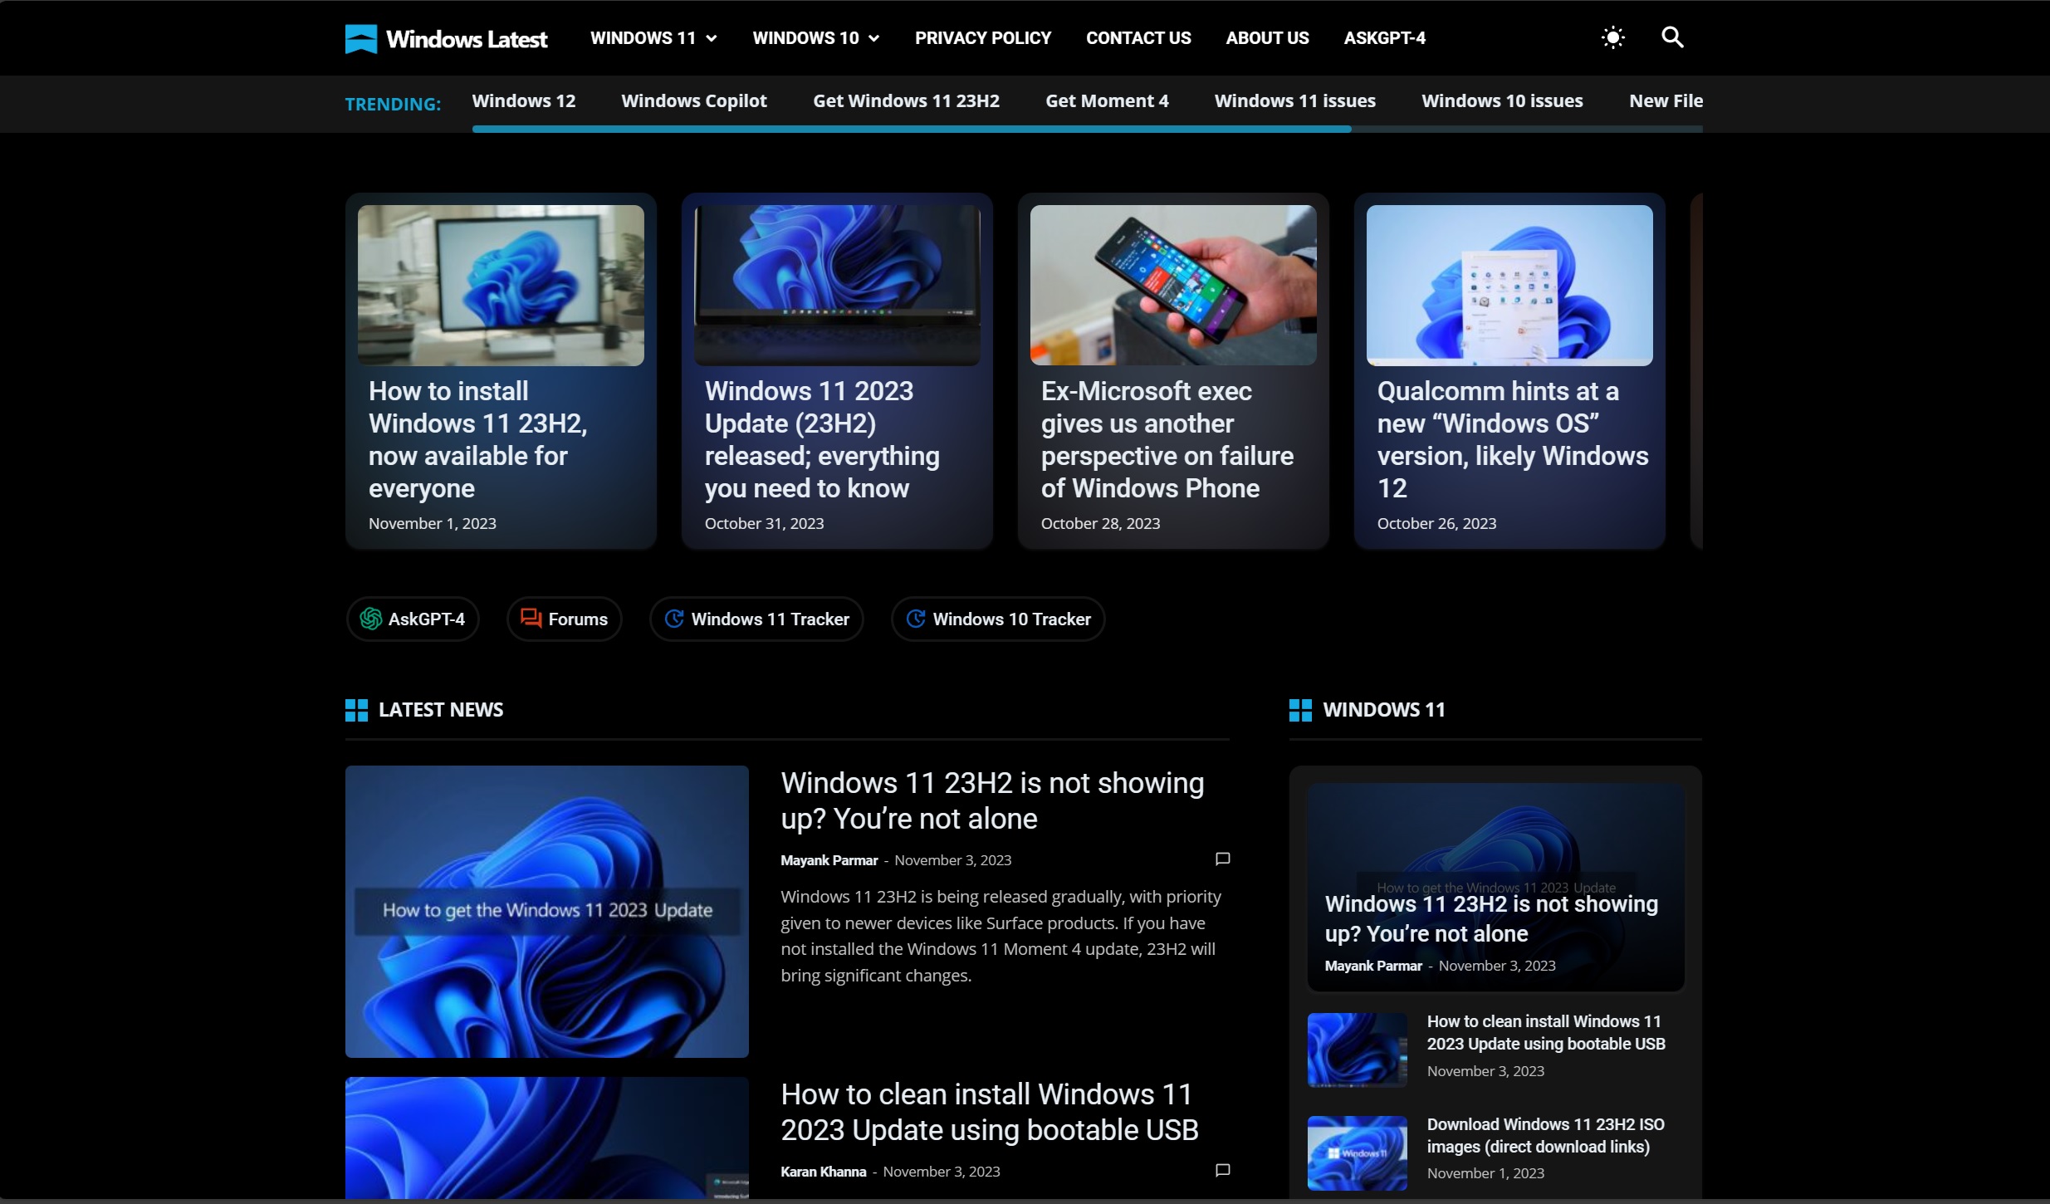2050x1204 pixels.
Task: Open Latest News headline clean install bootable USB
Action: coord(990,1112)
